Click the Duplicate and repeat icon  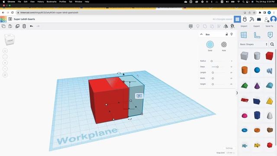[17, 26]
